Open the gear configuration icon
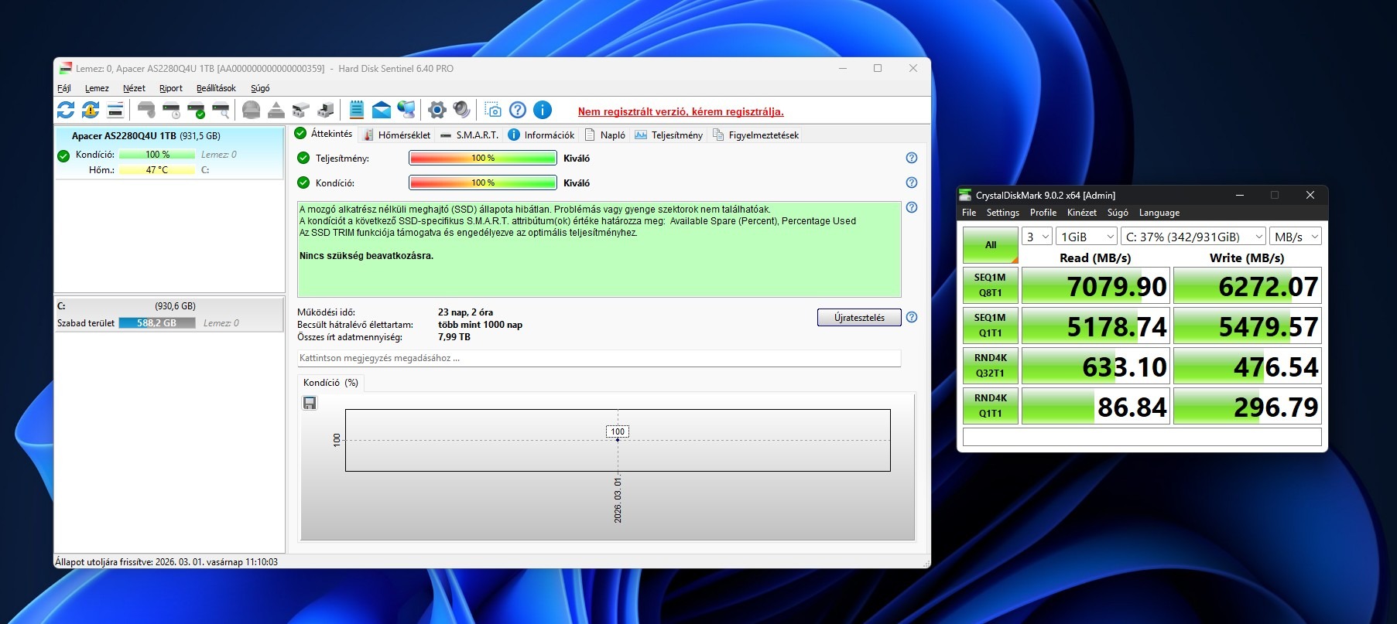 click(437, 110)
